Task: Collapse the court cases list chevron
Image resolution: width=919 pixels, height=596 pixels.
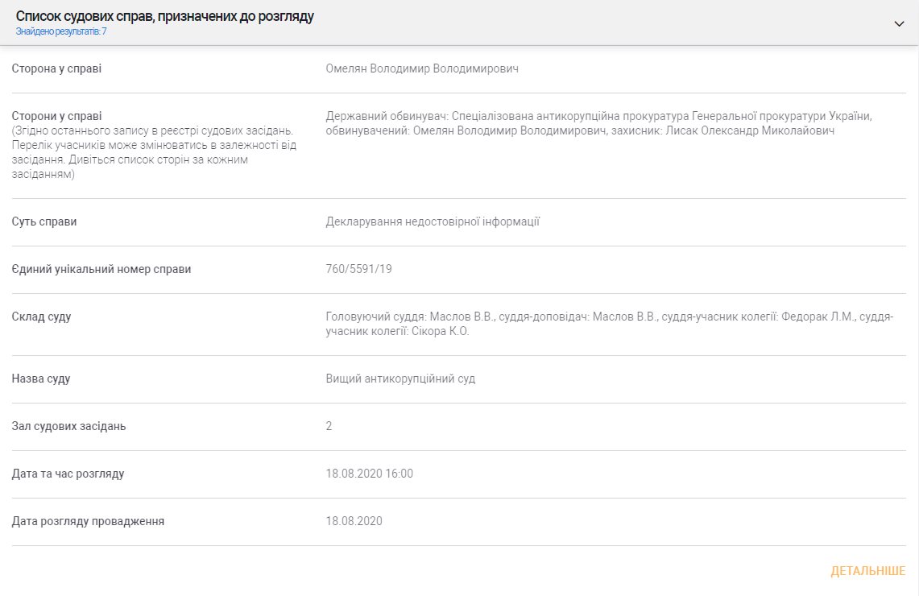Action: click(900, 23)
